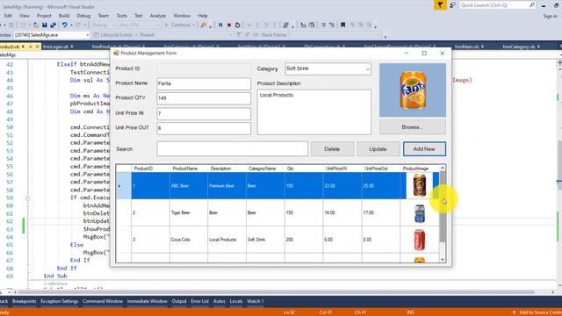This screenshot has height=316, width=562.
Task: Click the bookmark icon in toolbar
Action: pos(342,25)
